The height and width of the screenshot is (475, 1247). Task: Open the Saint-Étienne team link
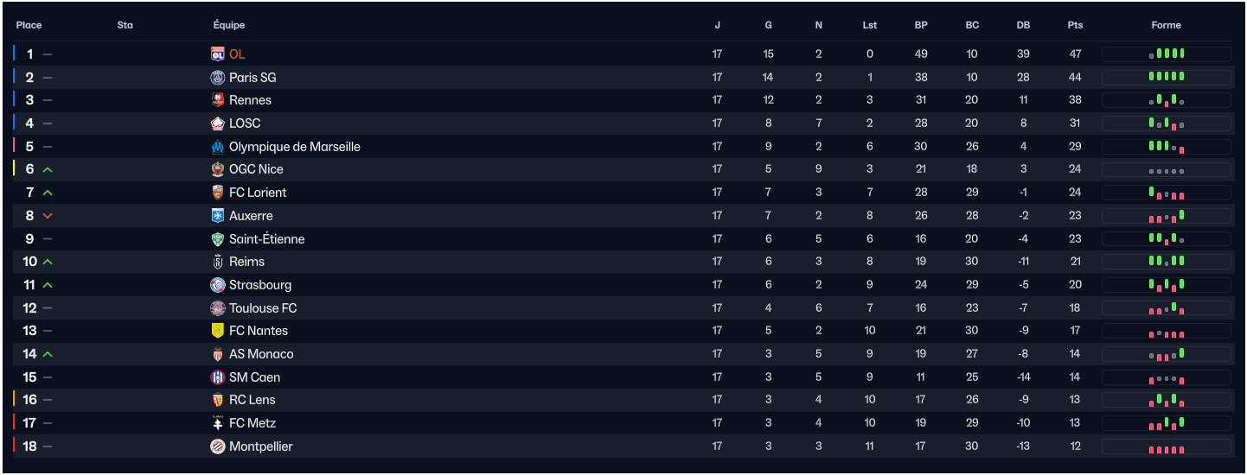click(266, 239)
